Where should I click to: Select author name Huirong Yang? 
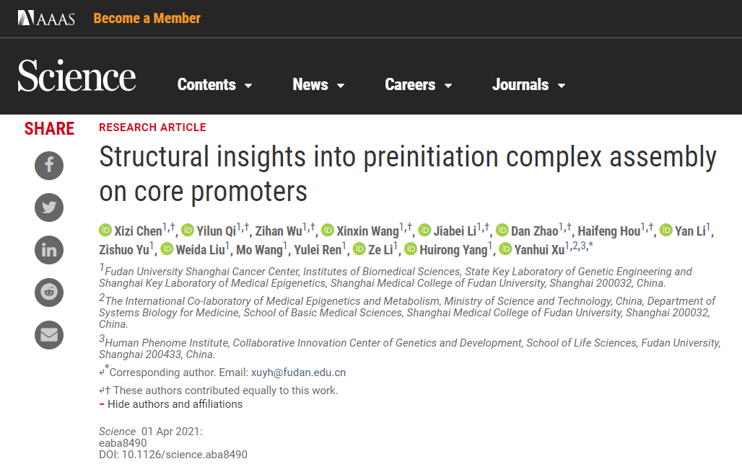pyautogui.click(x=453, y=249)
